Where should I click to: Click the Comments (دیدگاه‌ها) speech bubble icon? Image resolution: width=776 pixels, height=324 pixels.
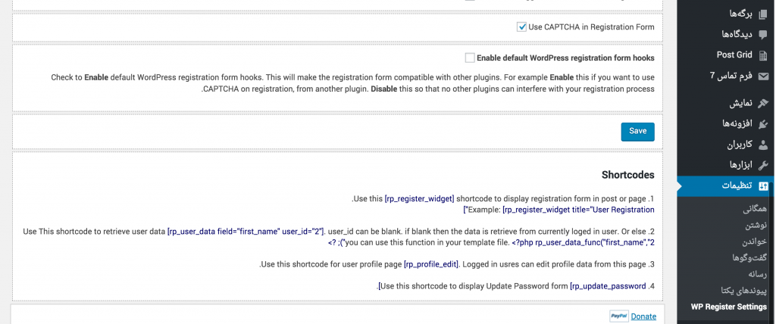pyautogui.click(x=763, y=34)
